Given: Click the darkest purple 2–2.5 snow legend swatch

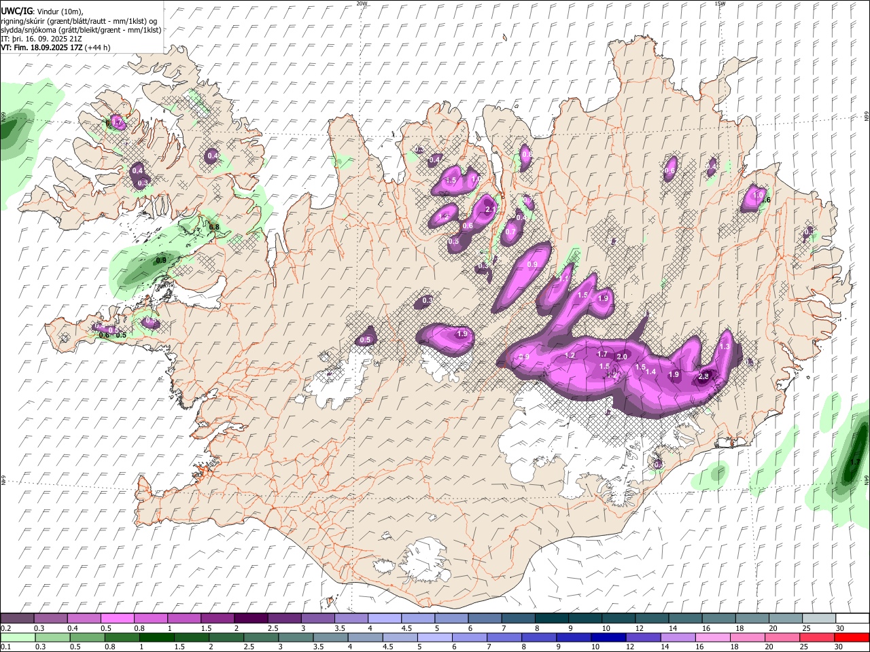Looking at the screenshot, I should point(250,618).
